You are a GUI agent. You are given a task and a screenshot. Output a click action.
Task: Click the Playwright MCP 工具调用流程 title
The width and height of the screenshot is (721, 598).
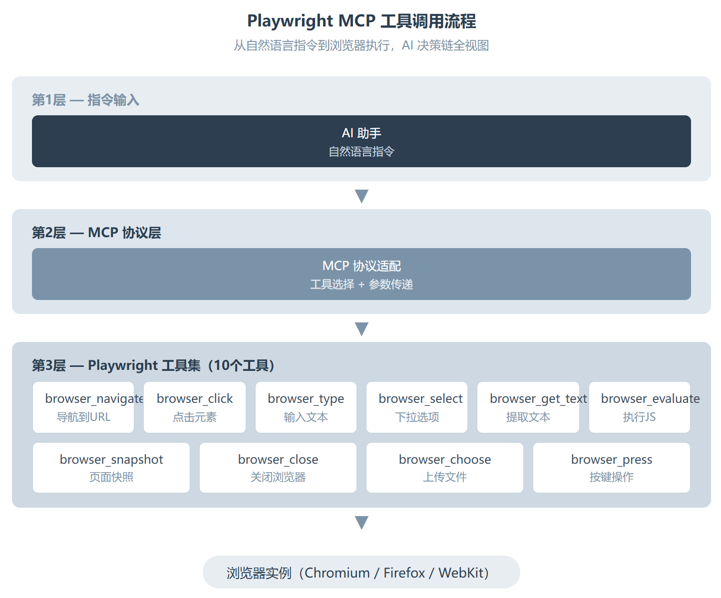(x=361, y=21)
